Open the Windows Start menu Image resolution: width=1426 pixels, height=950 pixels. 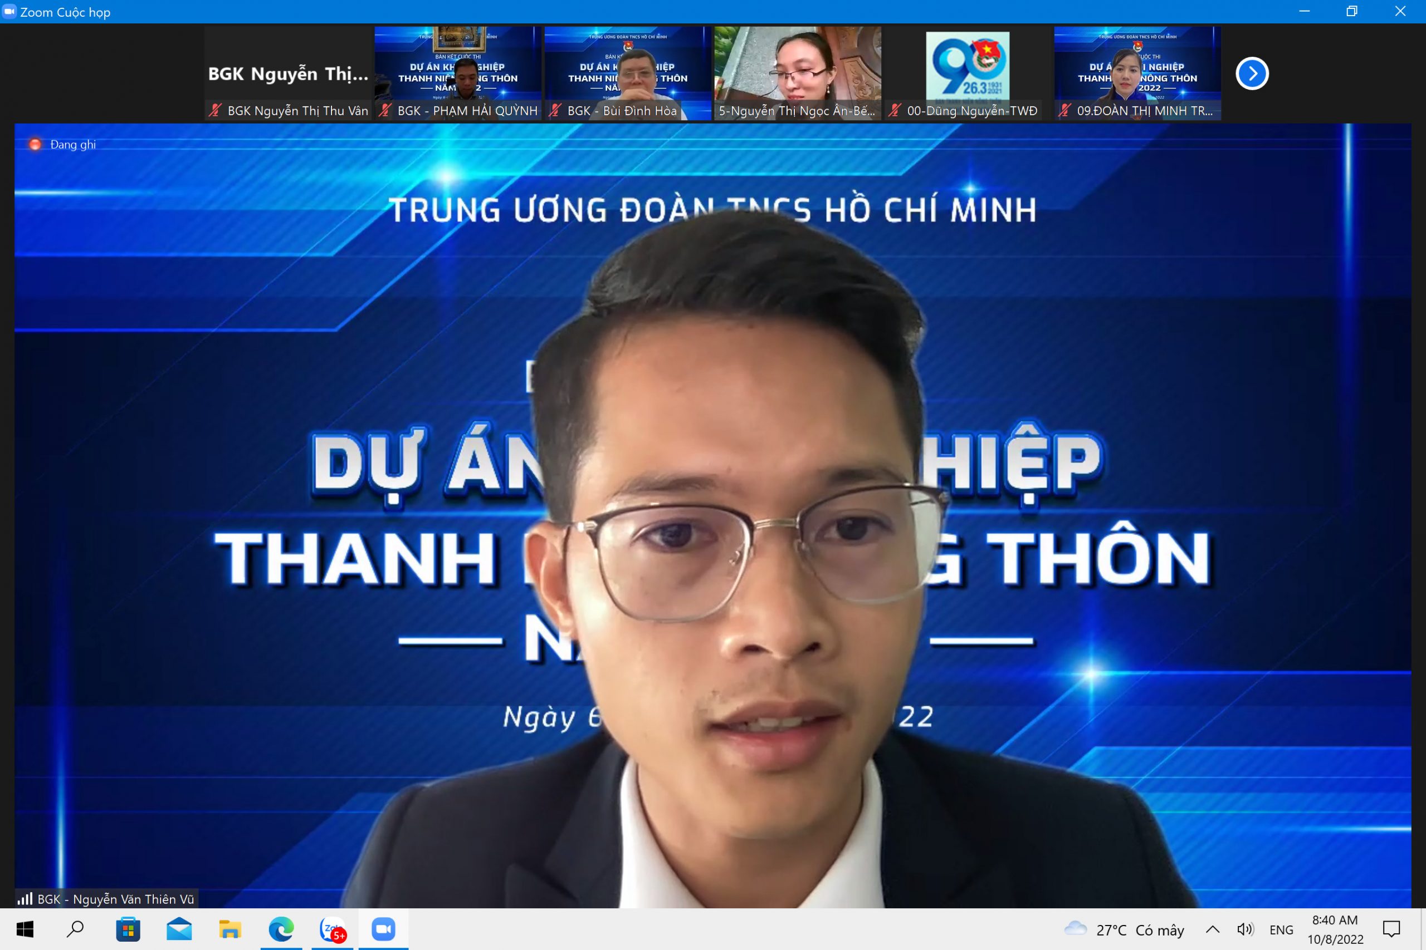point(25,929)
